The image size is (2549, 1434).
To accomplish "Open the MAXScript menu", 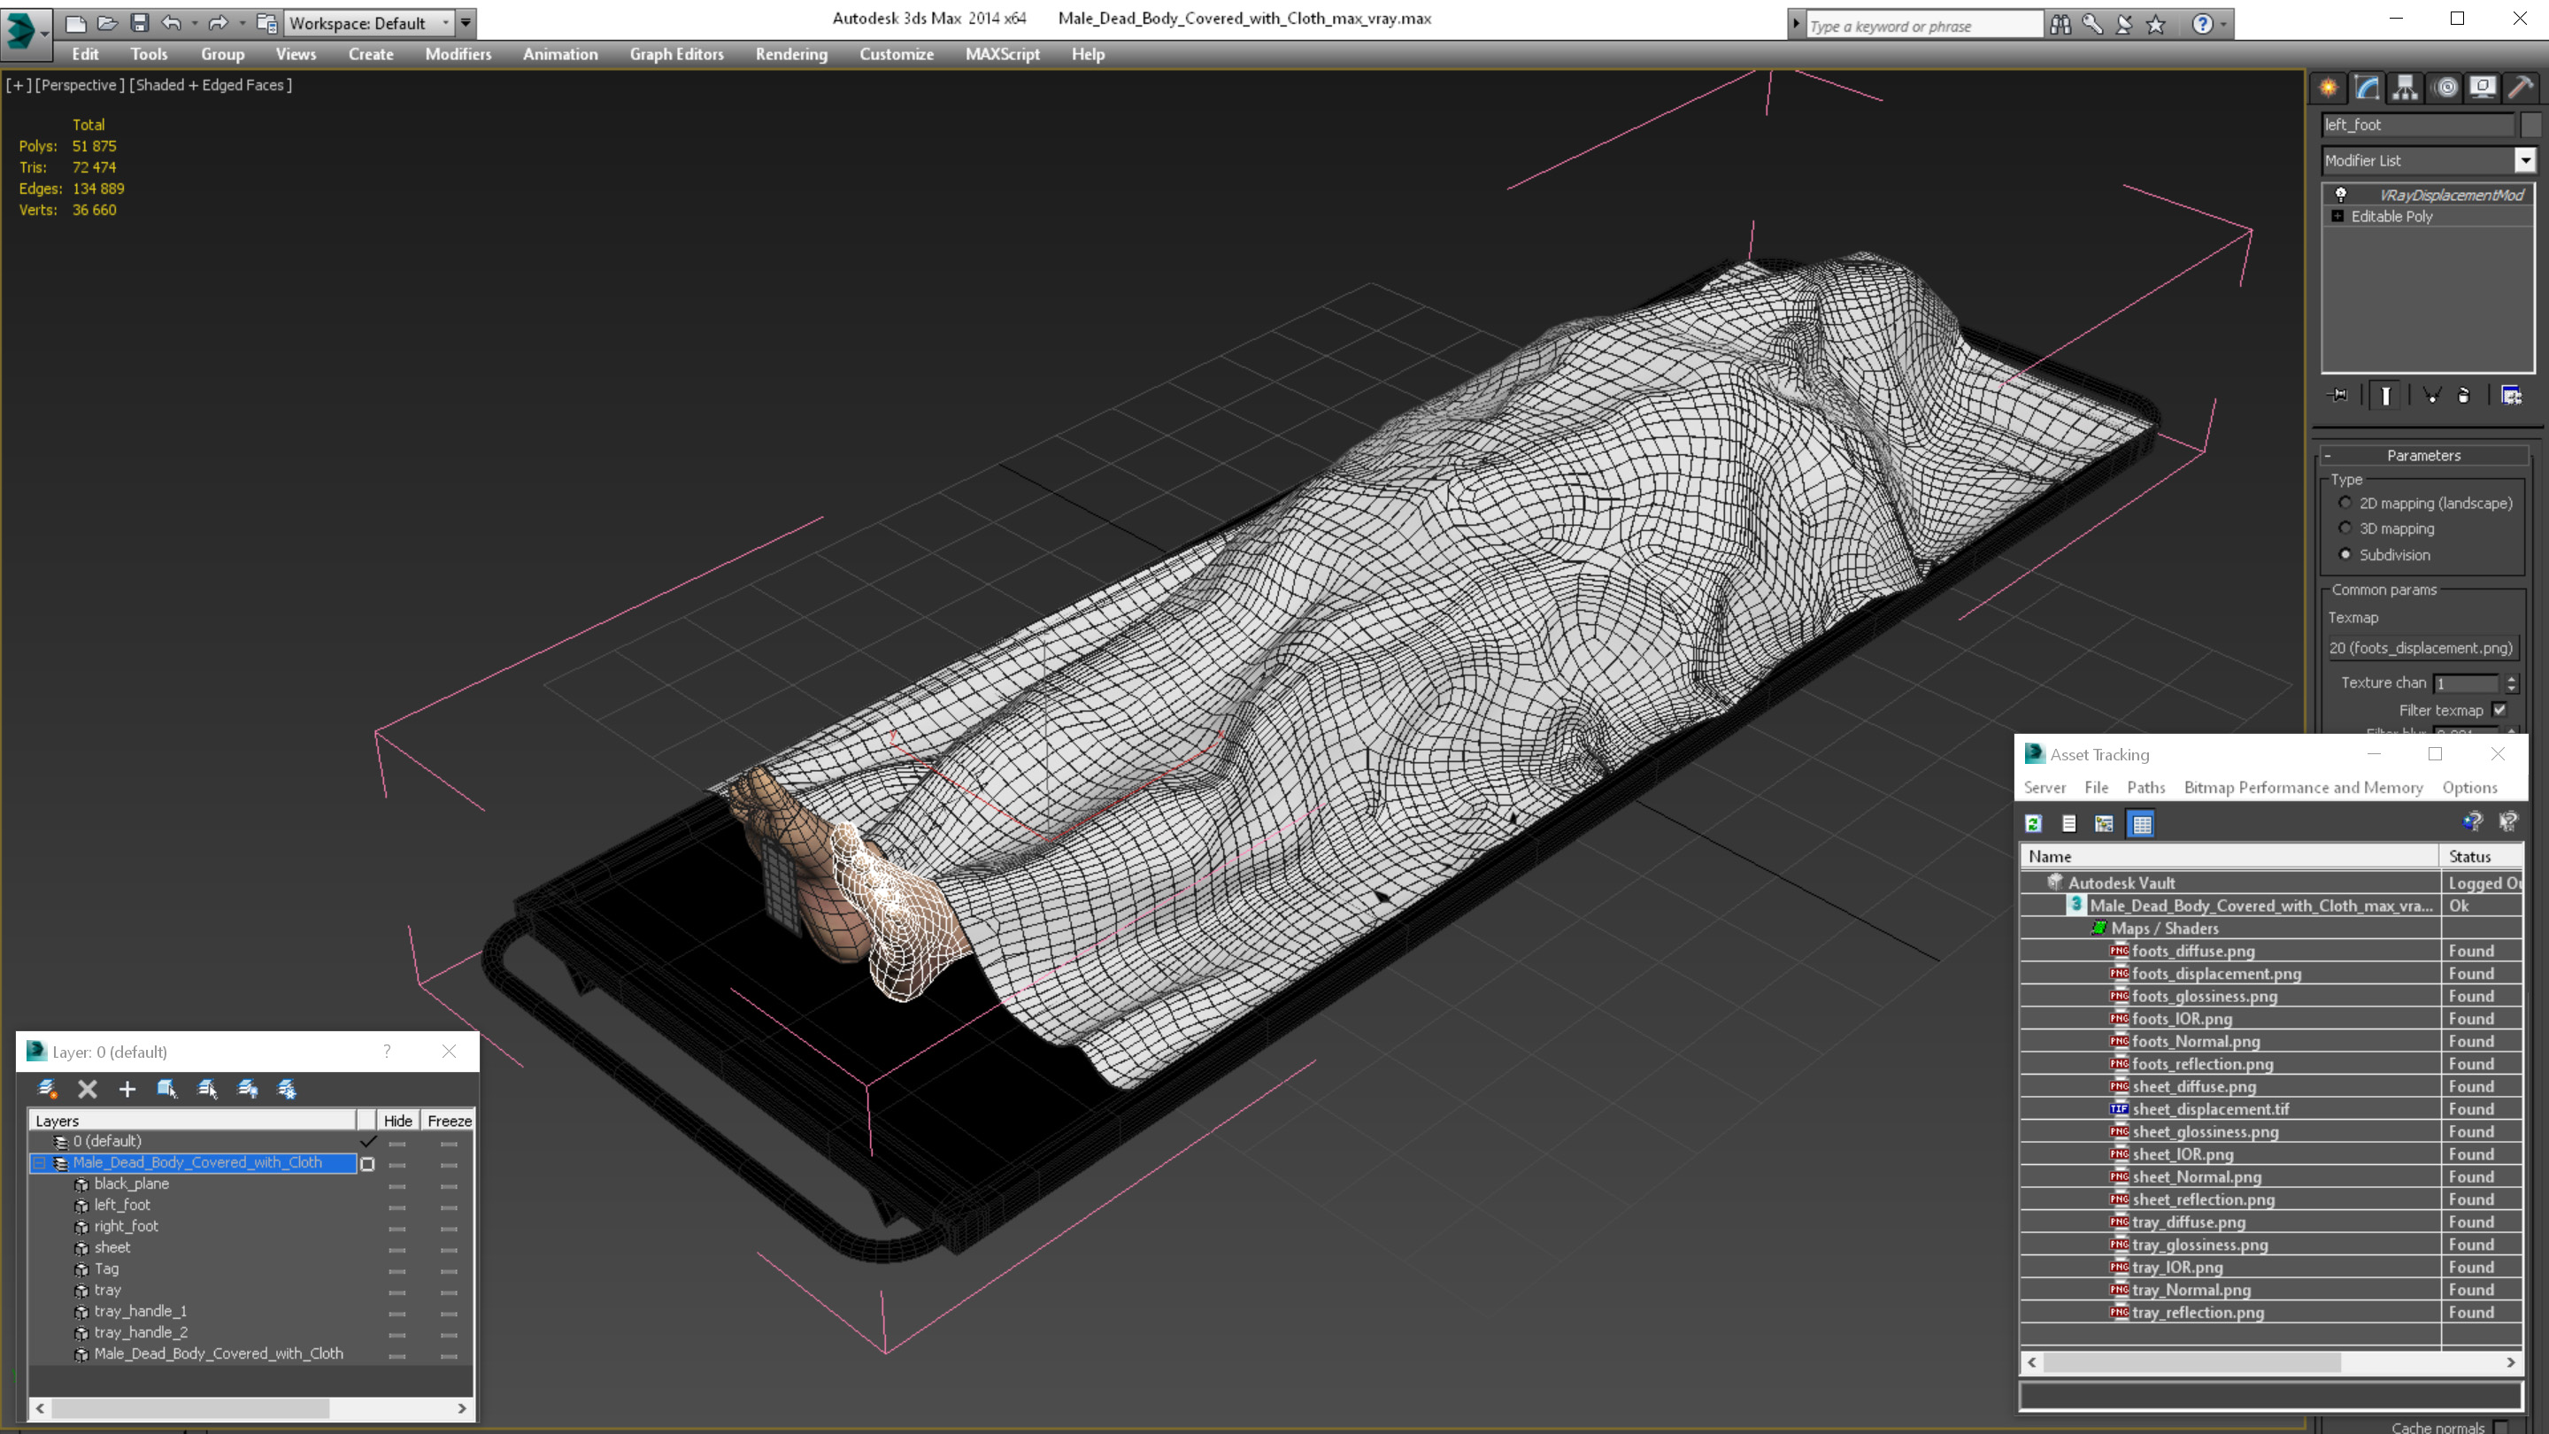I will [x=1003, y=54].
